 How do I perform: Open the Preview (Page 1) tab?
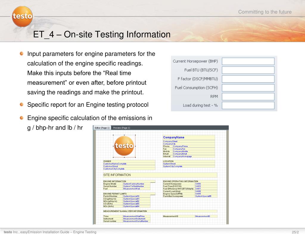click(x=122, y=128)
